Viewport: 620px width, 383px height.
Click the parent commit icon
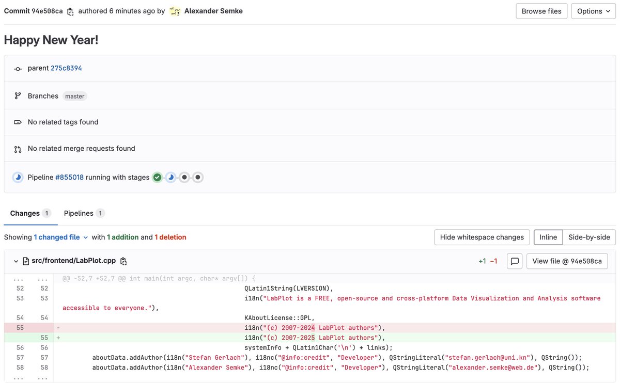pyautogui.click(x=18, y=69)
